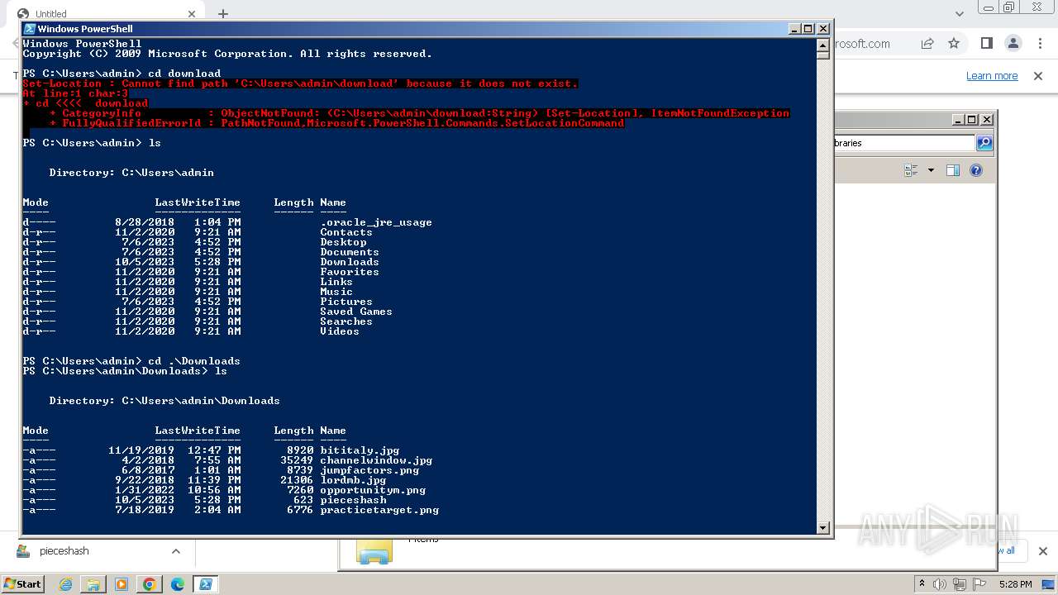
Task: Click PowerShell scrollbar down arrow
Action: (822, 527)
